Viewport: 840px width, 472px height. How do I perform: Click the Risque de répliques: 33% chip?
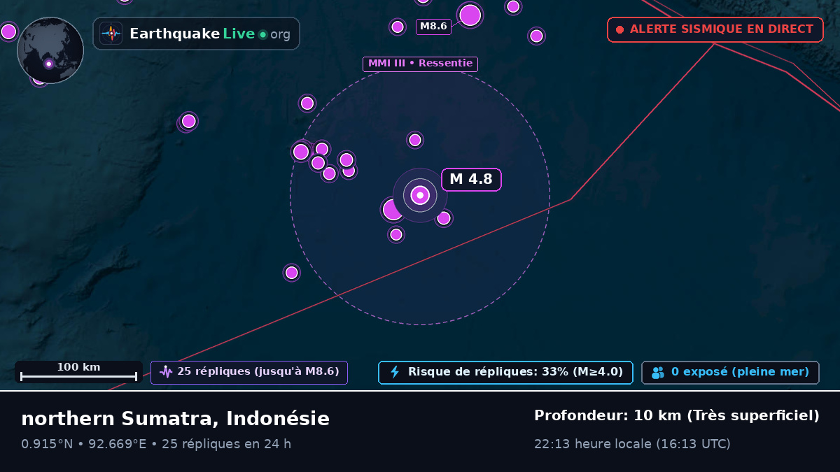coord(505,373)
